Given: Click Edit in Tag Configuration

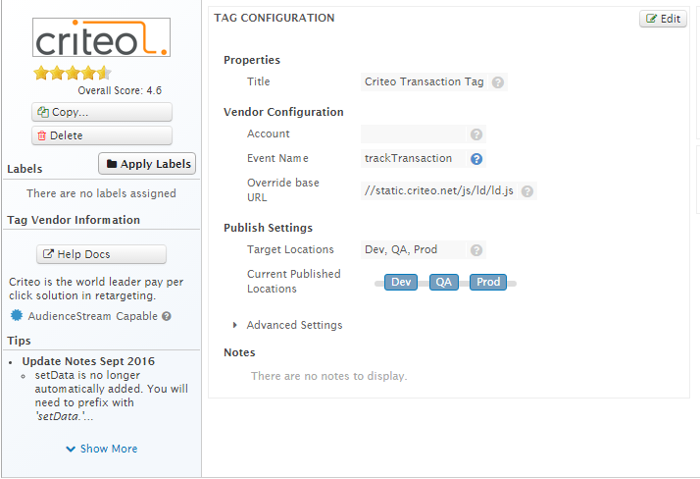Looking at the screenshot, I should [663, 19].
